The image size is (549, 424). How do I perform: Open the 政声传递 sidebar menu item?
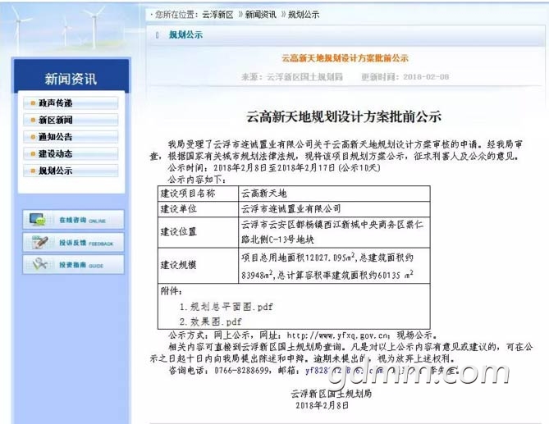tap(56, 103)
